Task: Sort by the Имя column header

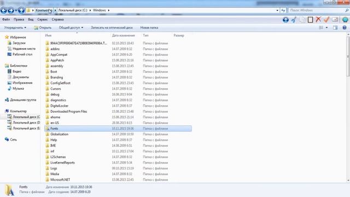Action: [x=48, y=35]
